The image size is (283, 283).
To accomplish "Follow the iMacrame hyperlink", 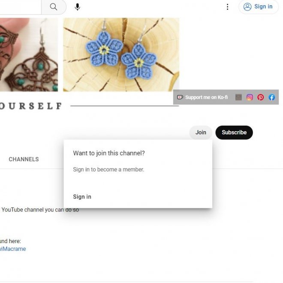I will 13,249.
